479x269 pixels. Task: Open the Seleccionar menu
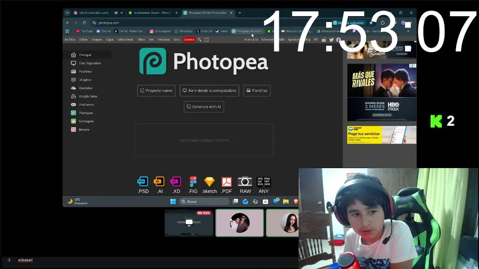point(125,40)
